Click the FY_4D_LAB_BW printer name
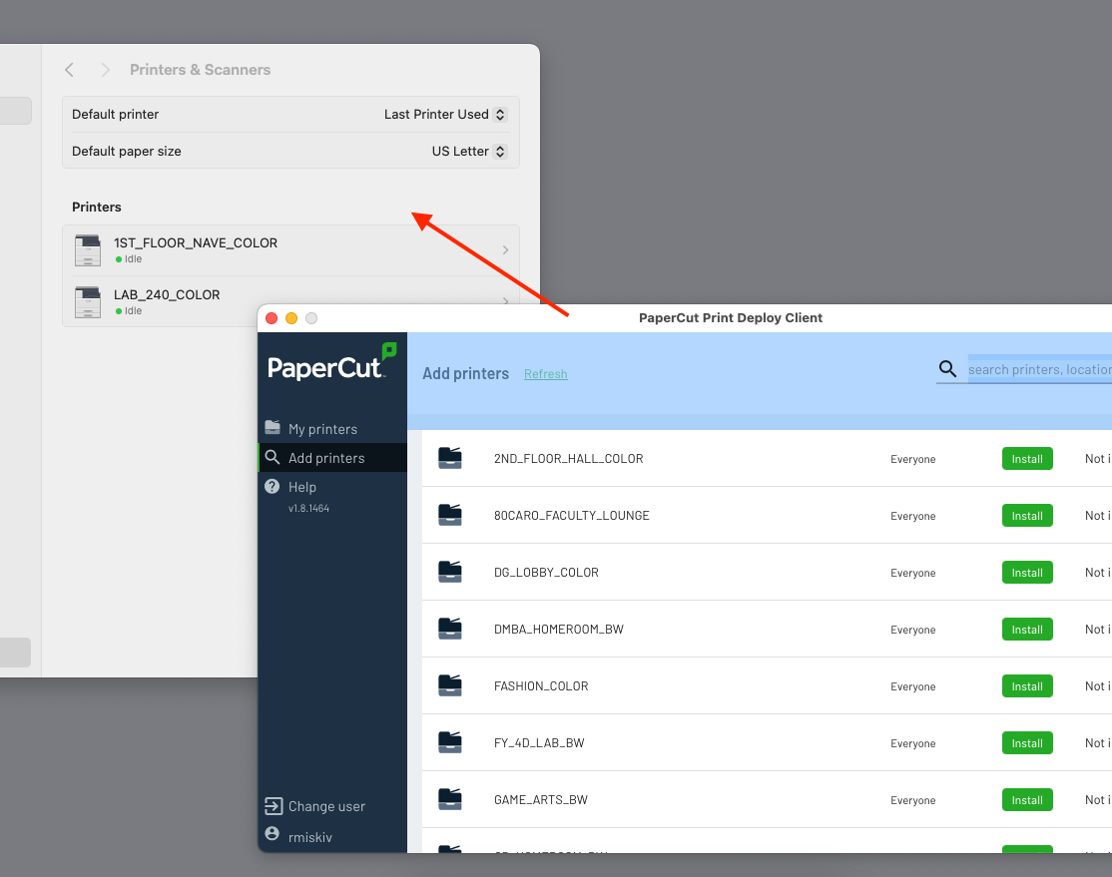The height and width of the screenshot is (877, 1112). (539, 743)
